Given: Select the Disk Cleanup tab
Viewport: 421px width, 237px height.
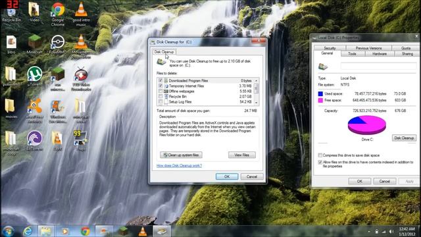Looking at the screenshot, I should click(x=164, y=52).
